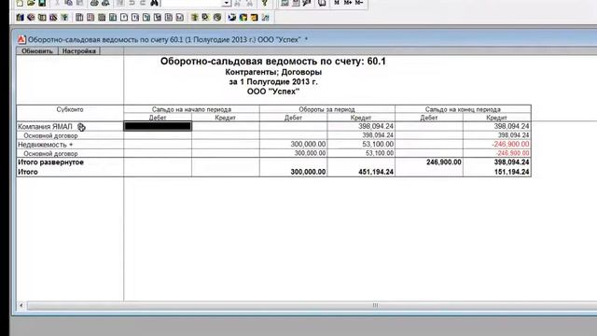Select the Компания ЯМАЛ row label
This screenshot has width=597, height=336.
click(45, 127)
